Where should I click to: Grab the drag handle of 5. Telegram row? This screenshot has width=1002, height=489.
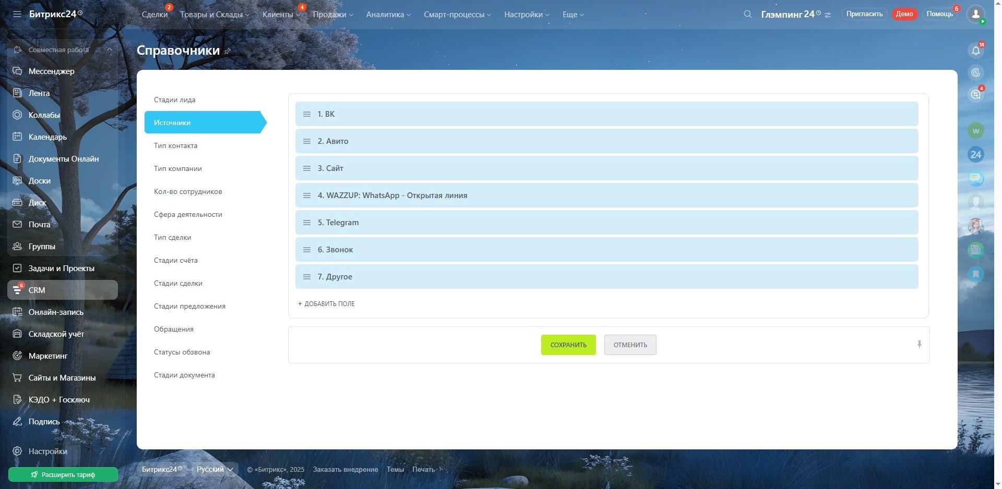[307, 223]
